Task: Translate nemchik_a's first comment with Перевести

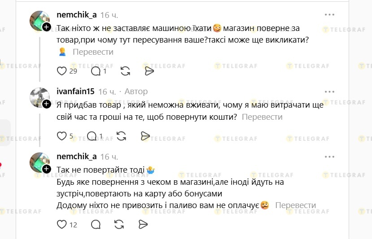Action: [93, 52]
